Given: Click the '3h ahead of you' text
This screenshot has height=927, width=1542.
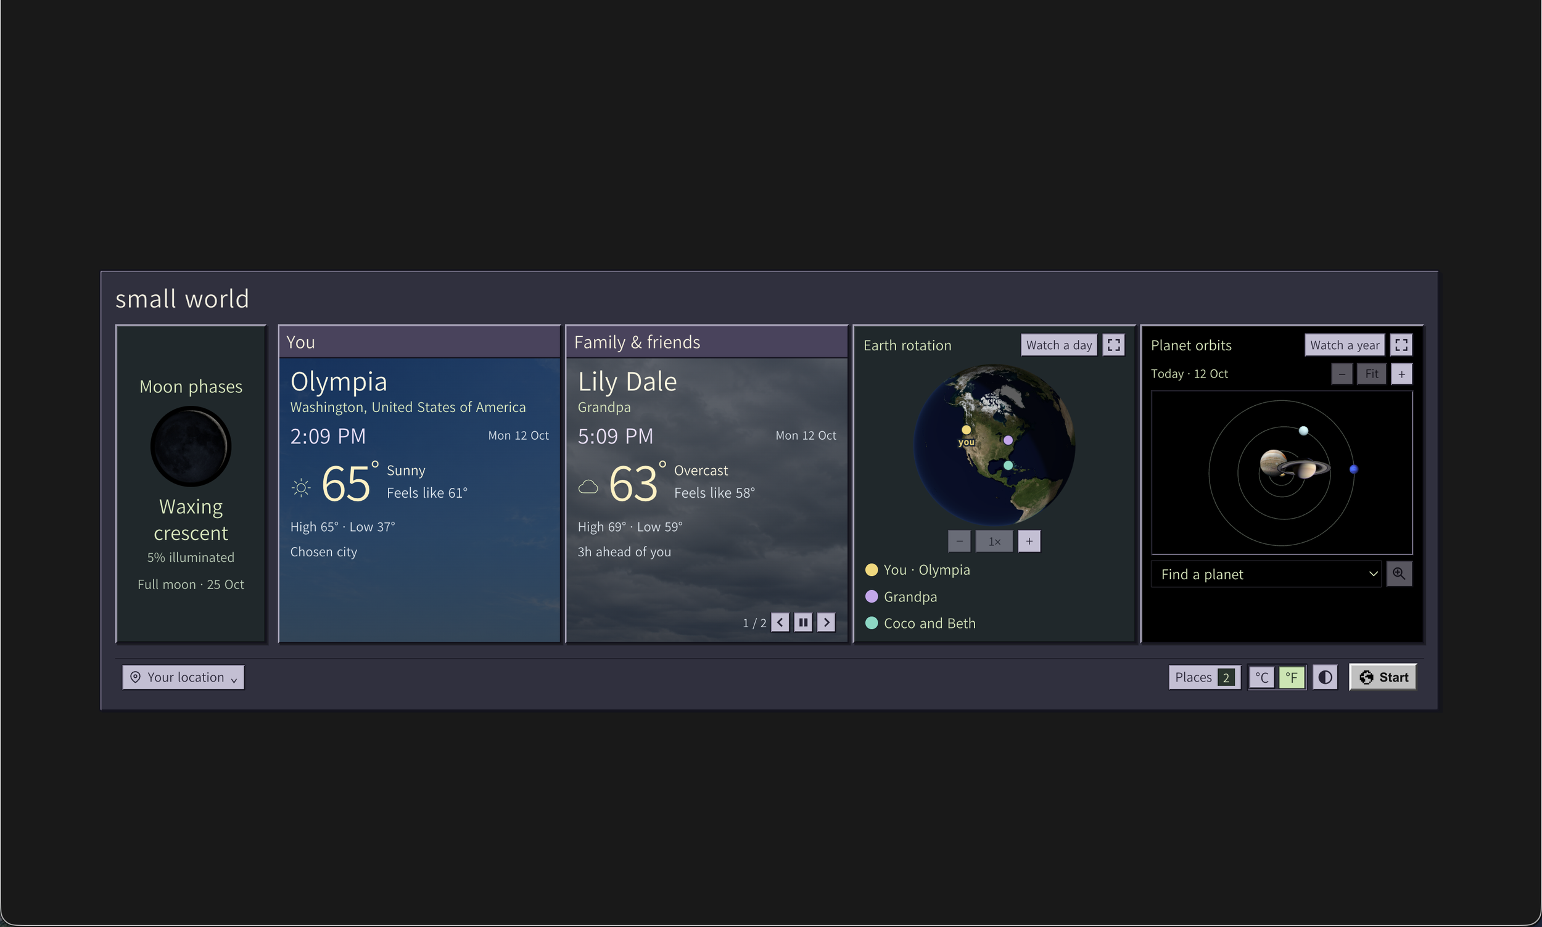Looking at the screenshot, I should pos(625,552).
